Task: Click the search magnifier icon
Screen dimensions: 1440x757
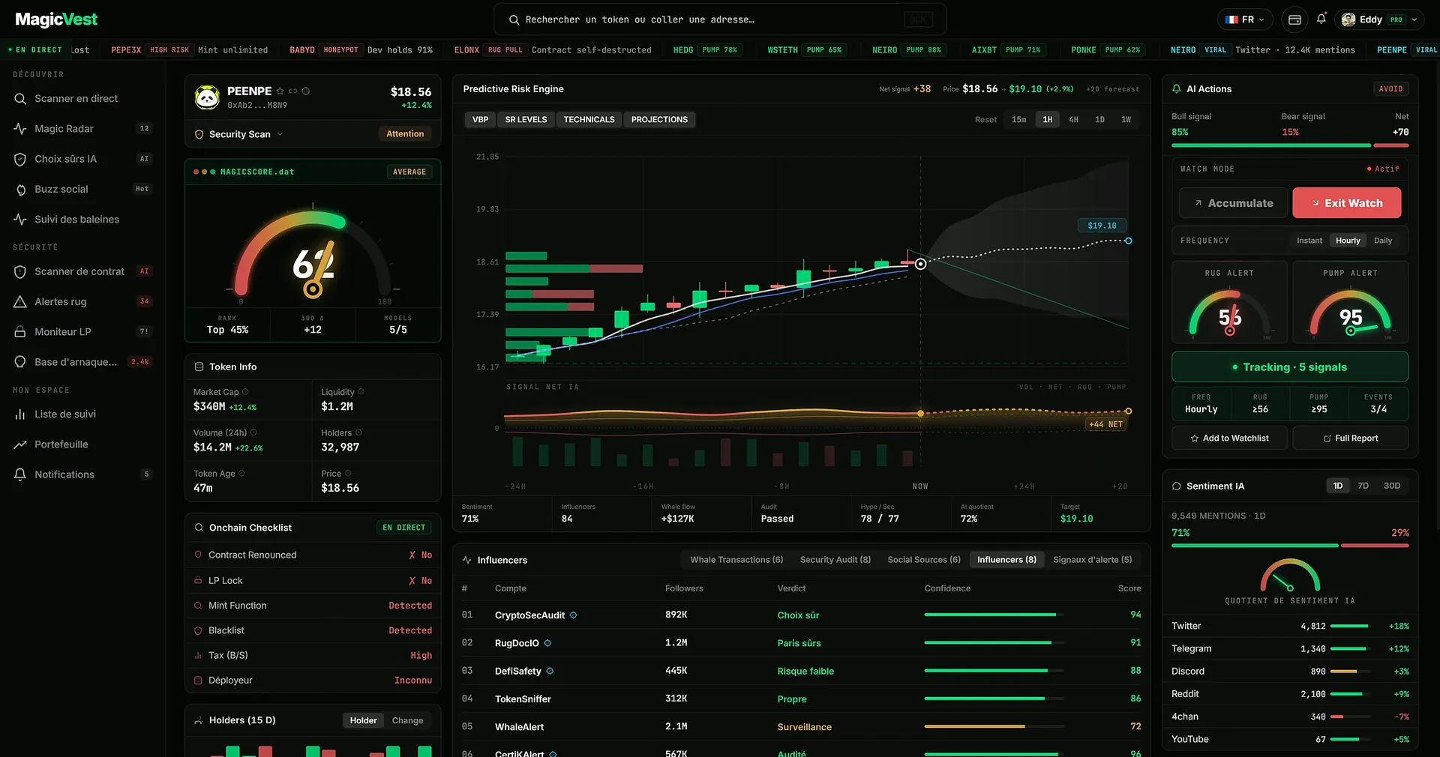Action: point(514,19)
